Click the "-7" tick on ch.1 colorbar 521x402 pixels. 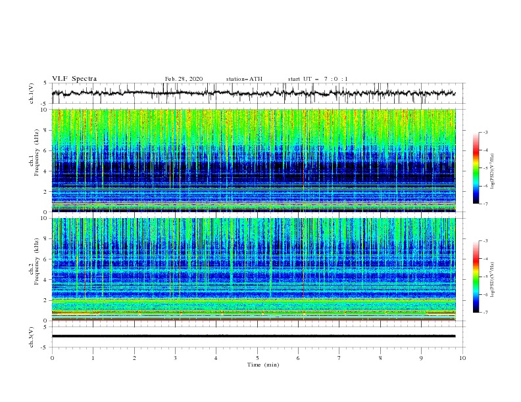(485, 204)
